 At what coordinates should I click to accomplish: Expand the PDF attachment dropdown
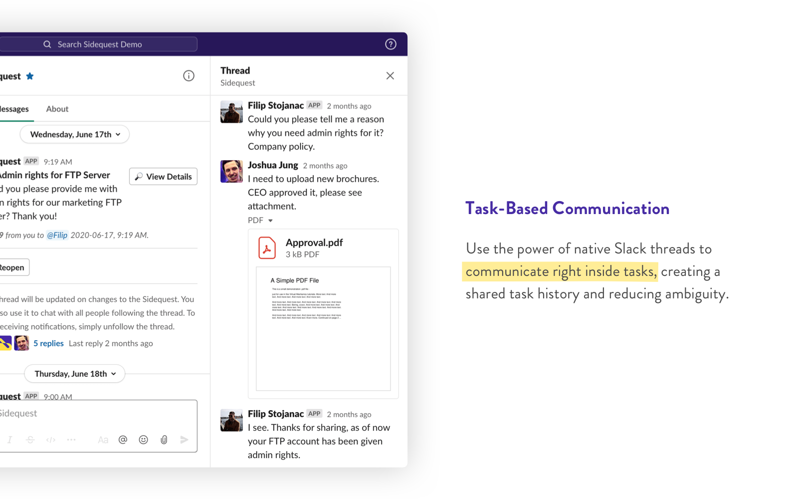tap(271, 220)
